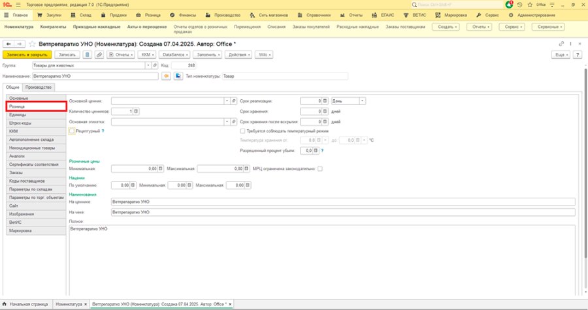Viewport: 588px width, 310px height.
Task: Switch to Начальная страница tab
Action: point(26,304)
